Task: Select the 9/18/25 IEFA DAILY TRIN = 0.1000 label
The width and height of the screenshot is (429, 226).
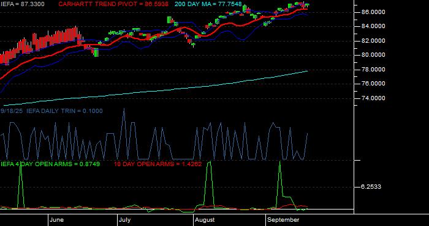Action: click(x=51, y=111)
